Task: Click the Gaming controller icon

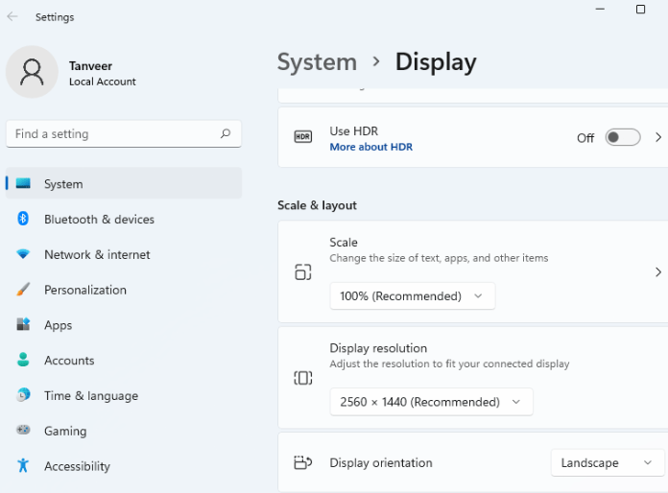Action: 23,432
